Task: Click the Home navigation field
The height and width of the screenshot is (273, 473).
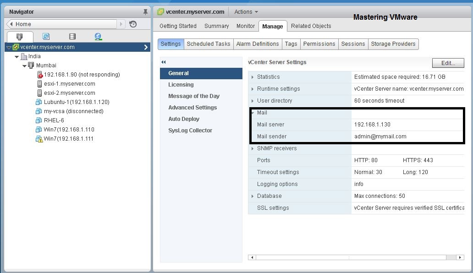Action: 62,24
